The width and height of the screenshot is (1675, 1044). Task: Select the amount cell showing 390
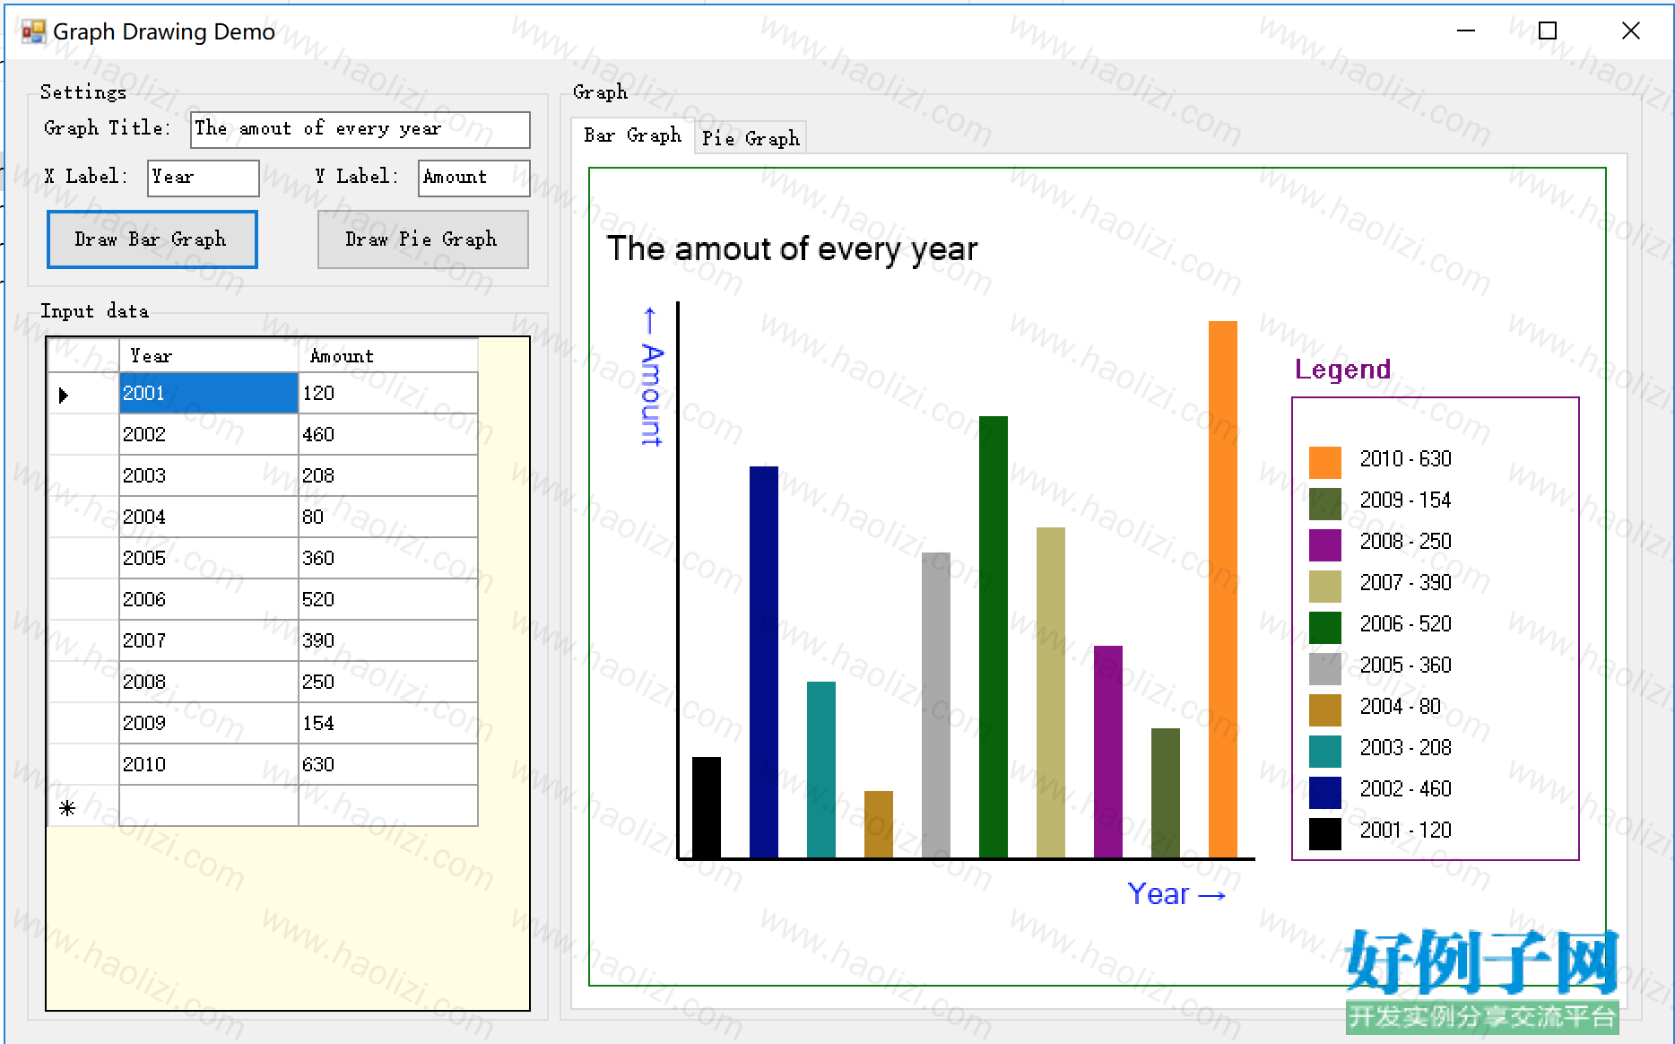pyautogui.click(x=388, y=641)
